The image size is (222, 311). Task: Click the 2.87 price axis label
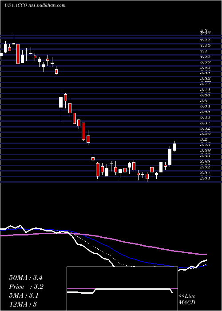click(x=205, y=172)
